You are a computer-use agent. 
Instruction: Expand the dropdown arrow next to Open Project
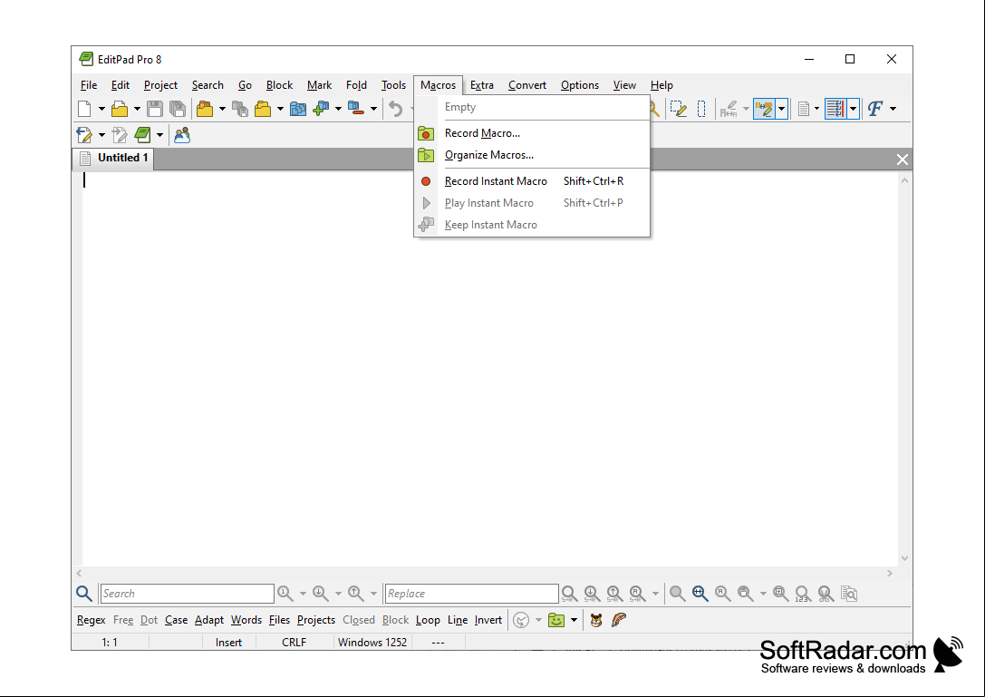[222, 109]
